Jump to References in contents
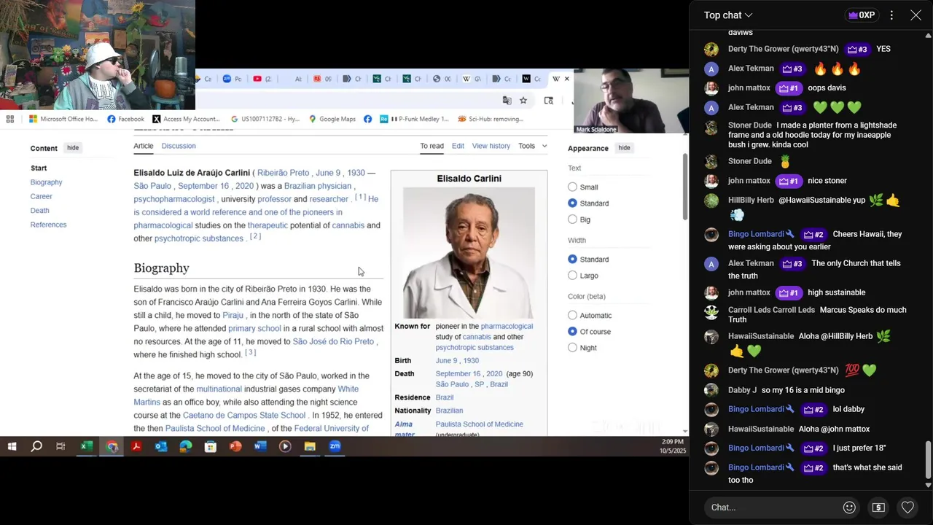The image size is (933, 525). tap(48, 225)
